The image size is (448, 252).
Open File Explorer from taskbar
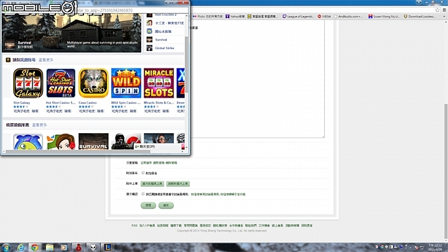[x=50, y=248]
